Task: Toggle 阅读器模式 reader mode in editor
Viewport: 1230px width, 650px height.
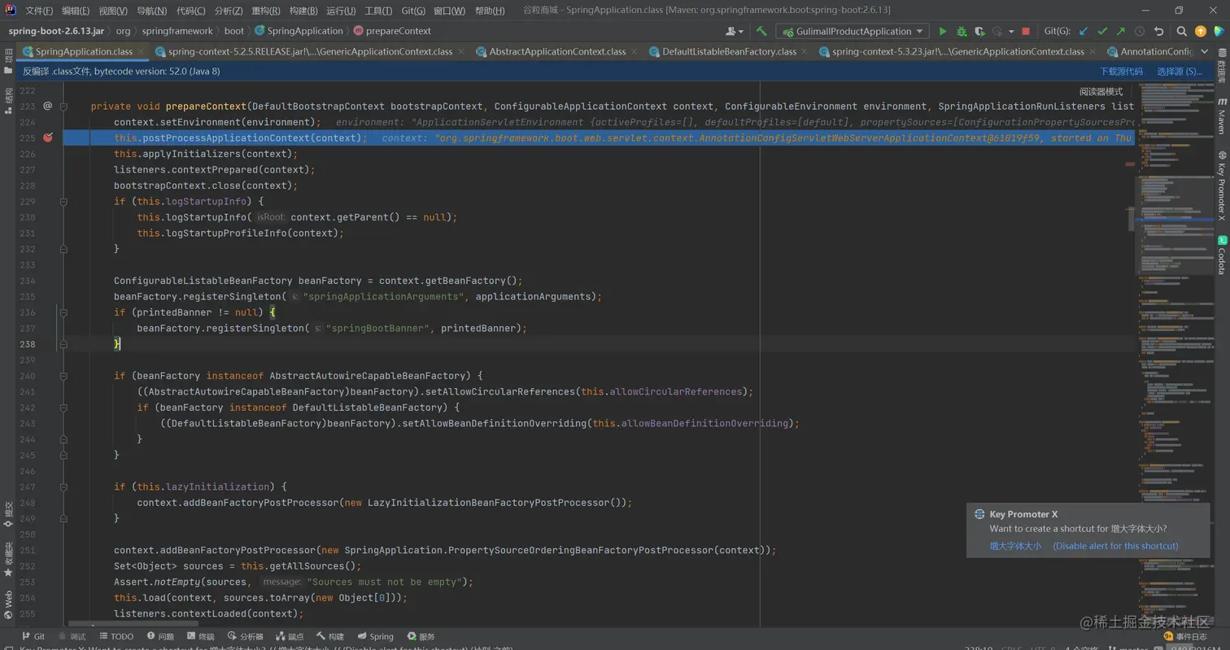Action: (x=1101, y=91)
